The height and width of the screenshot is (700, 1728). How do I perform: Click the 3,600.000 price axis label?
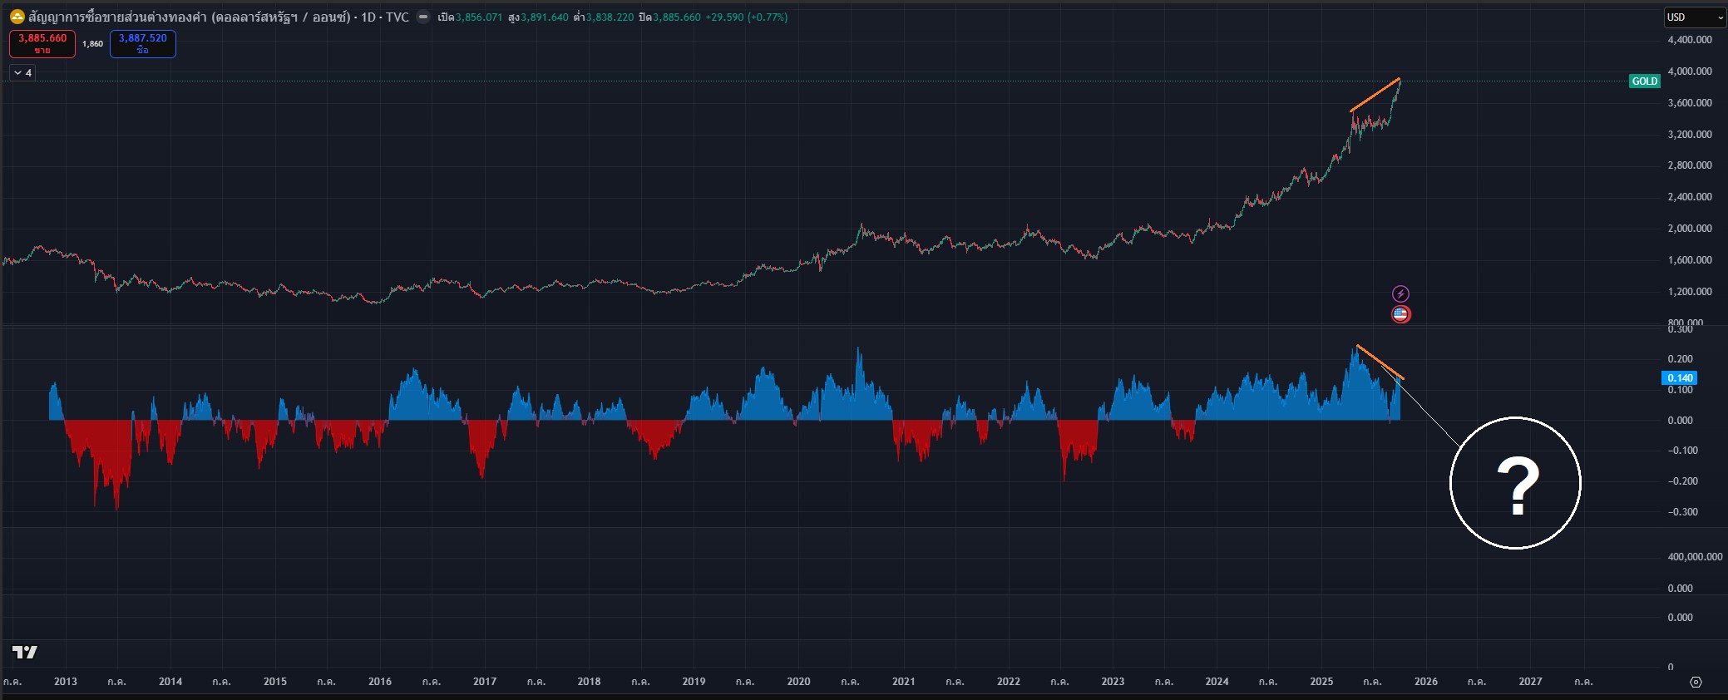1690,103
